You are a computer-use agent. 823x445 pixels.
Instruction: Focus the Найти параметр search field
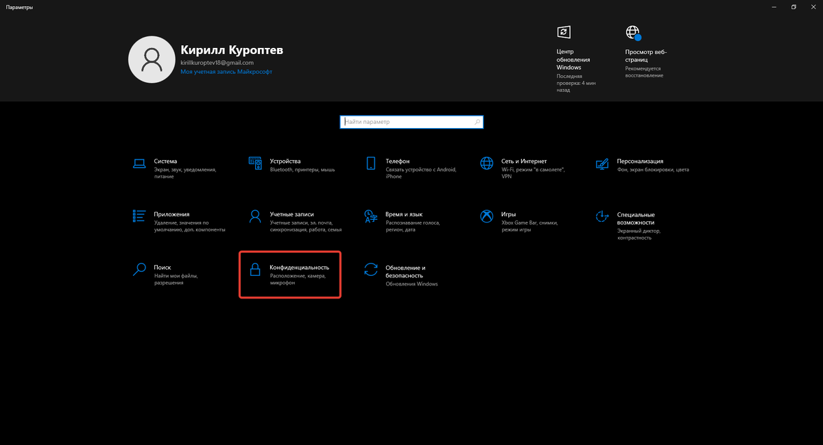411,122
